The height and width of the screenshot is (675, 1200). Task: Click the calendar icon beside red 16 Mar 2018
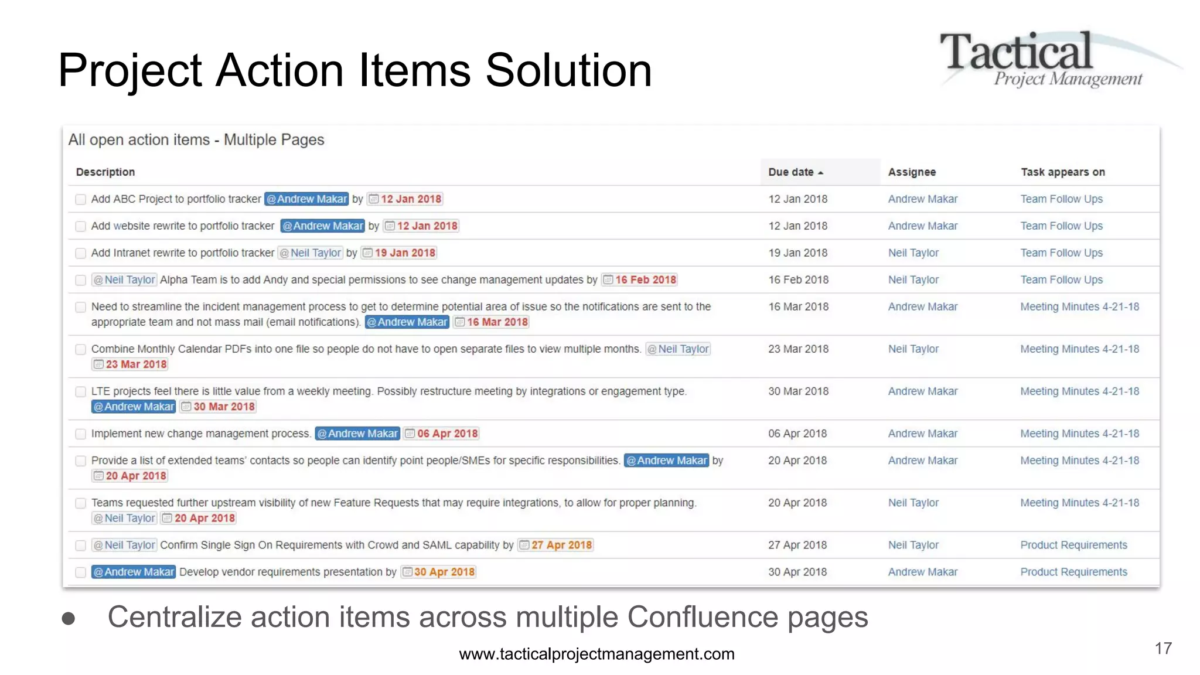pyautogui.click(x=460, y=322)
